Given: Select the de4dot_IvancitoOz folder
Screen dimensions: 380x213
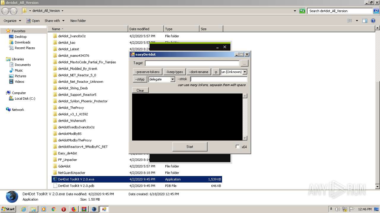Looking at the screenshot, I should [x=72, y=36].
